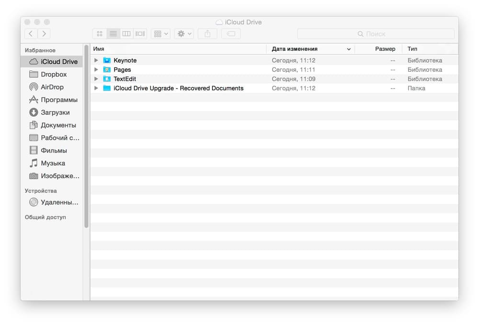The height and width of the screenshot is (325, 479).
Task: Select iCloud Drive in the sidebar
Action: coord(52,62)
